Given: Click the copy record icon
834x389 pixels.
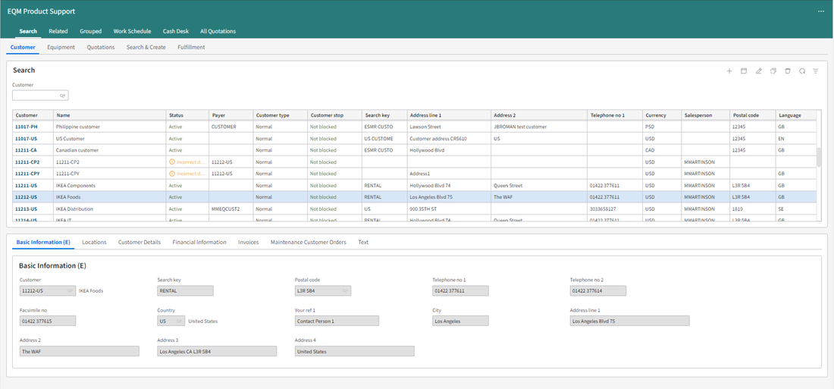Looking at the screenshot, I should [x=773, y=71].
